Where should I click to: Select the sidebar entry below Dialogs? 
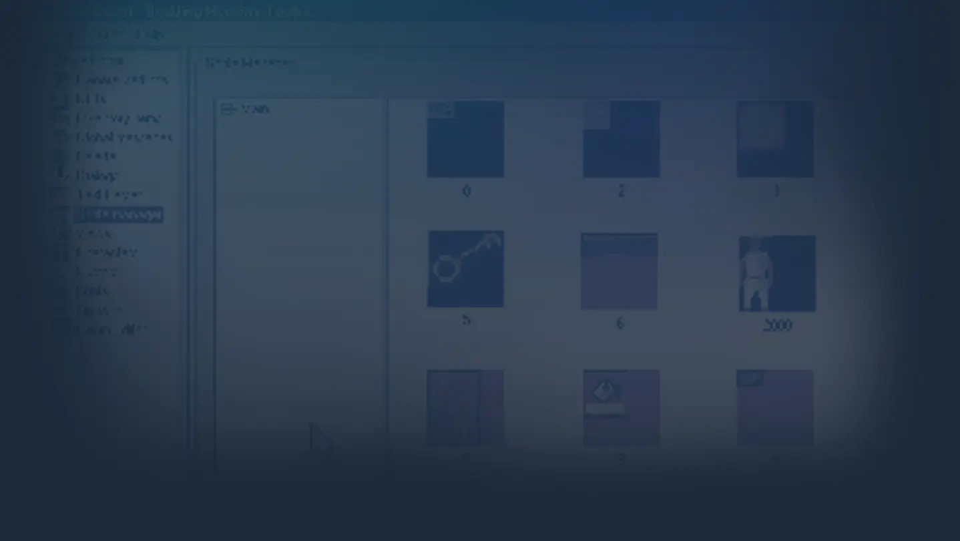point(109,194)
